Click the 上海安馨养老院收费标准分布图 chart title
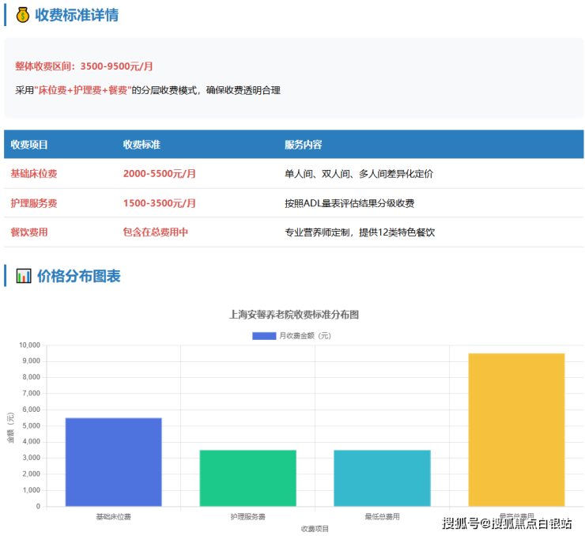This screenshot has width=585, height=536. pos(293,314)
